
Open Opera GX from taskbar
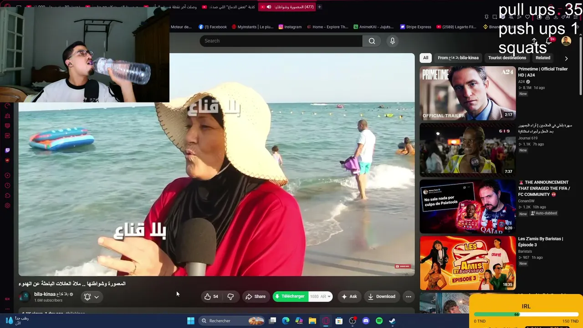pos(326,321)
